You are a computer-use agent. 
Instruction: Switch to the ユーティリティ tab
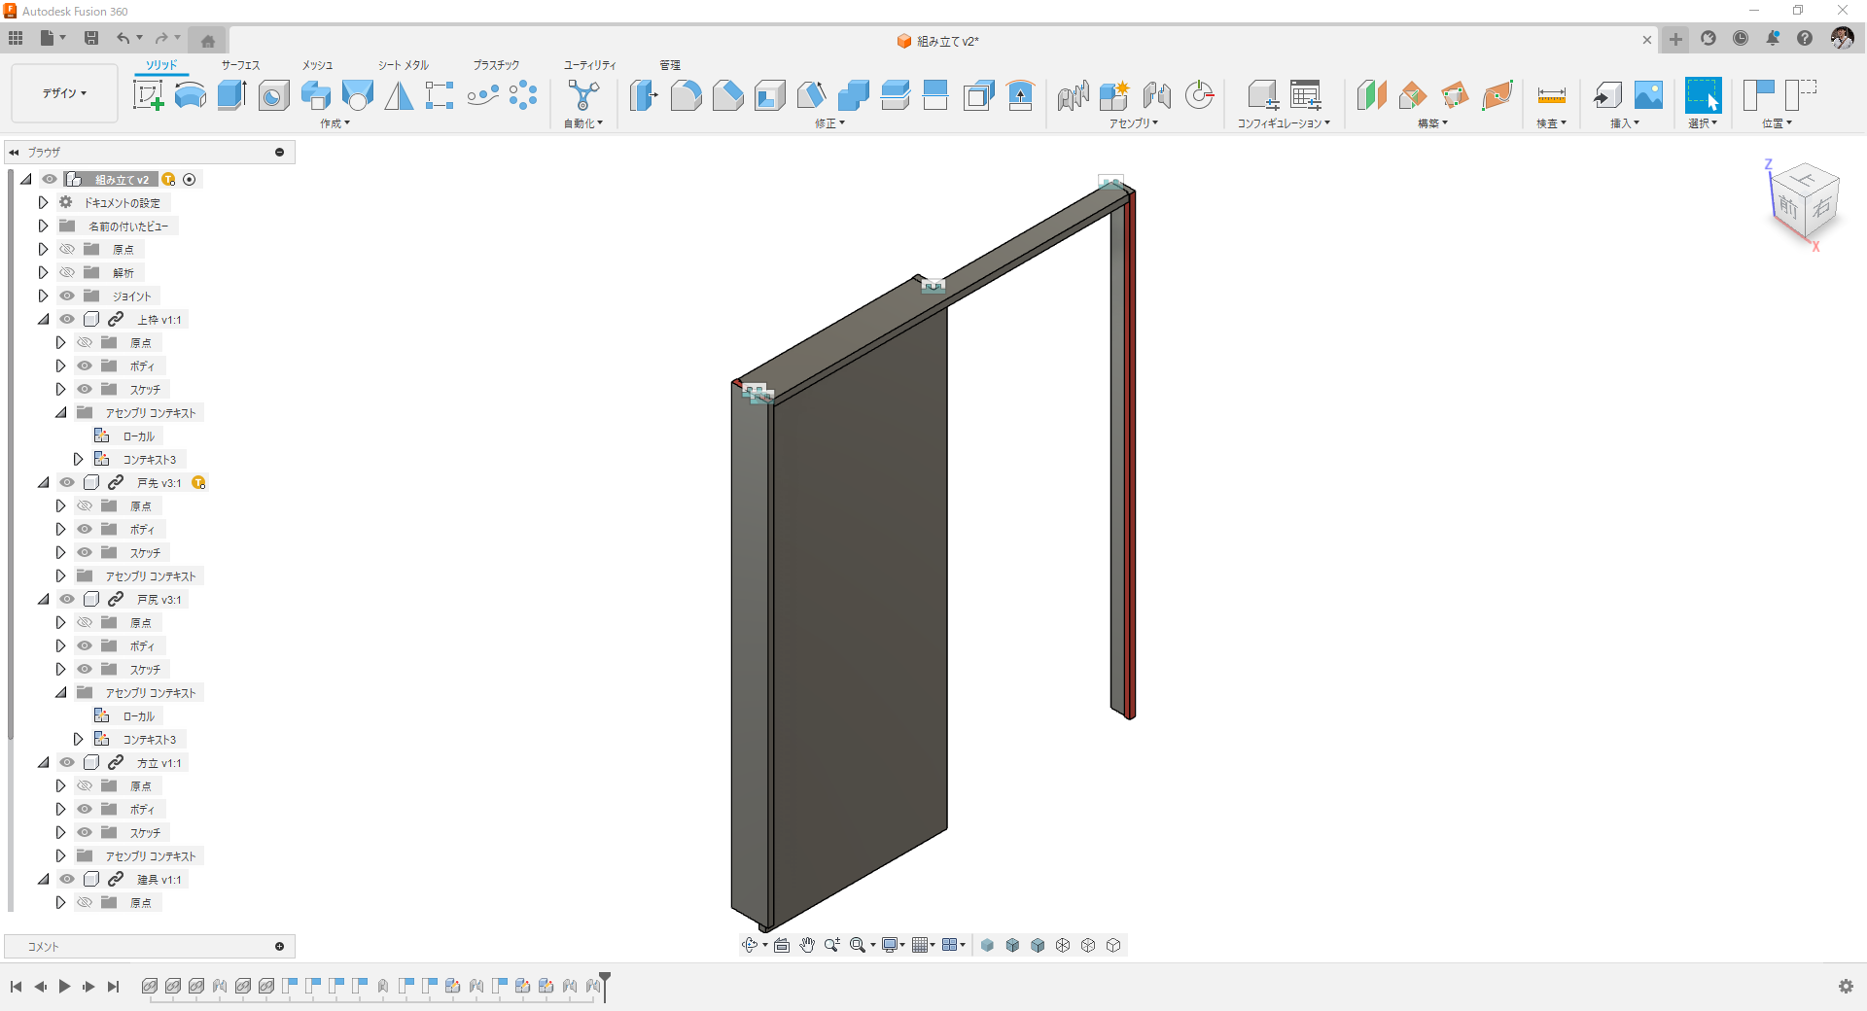tap(589, 65)
